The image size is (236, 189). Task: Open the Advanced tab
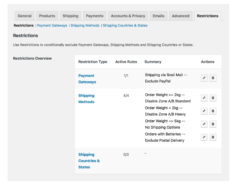coord(181,16)
